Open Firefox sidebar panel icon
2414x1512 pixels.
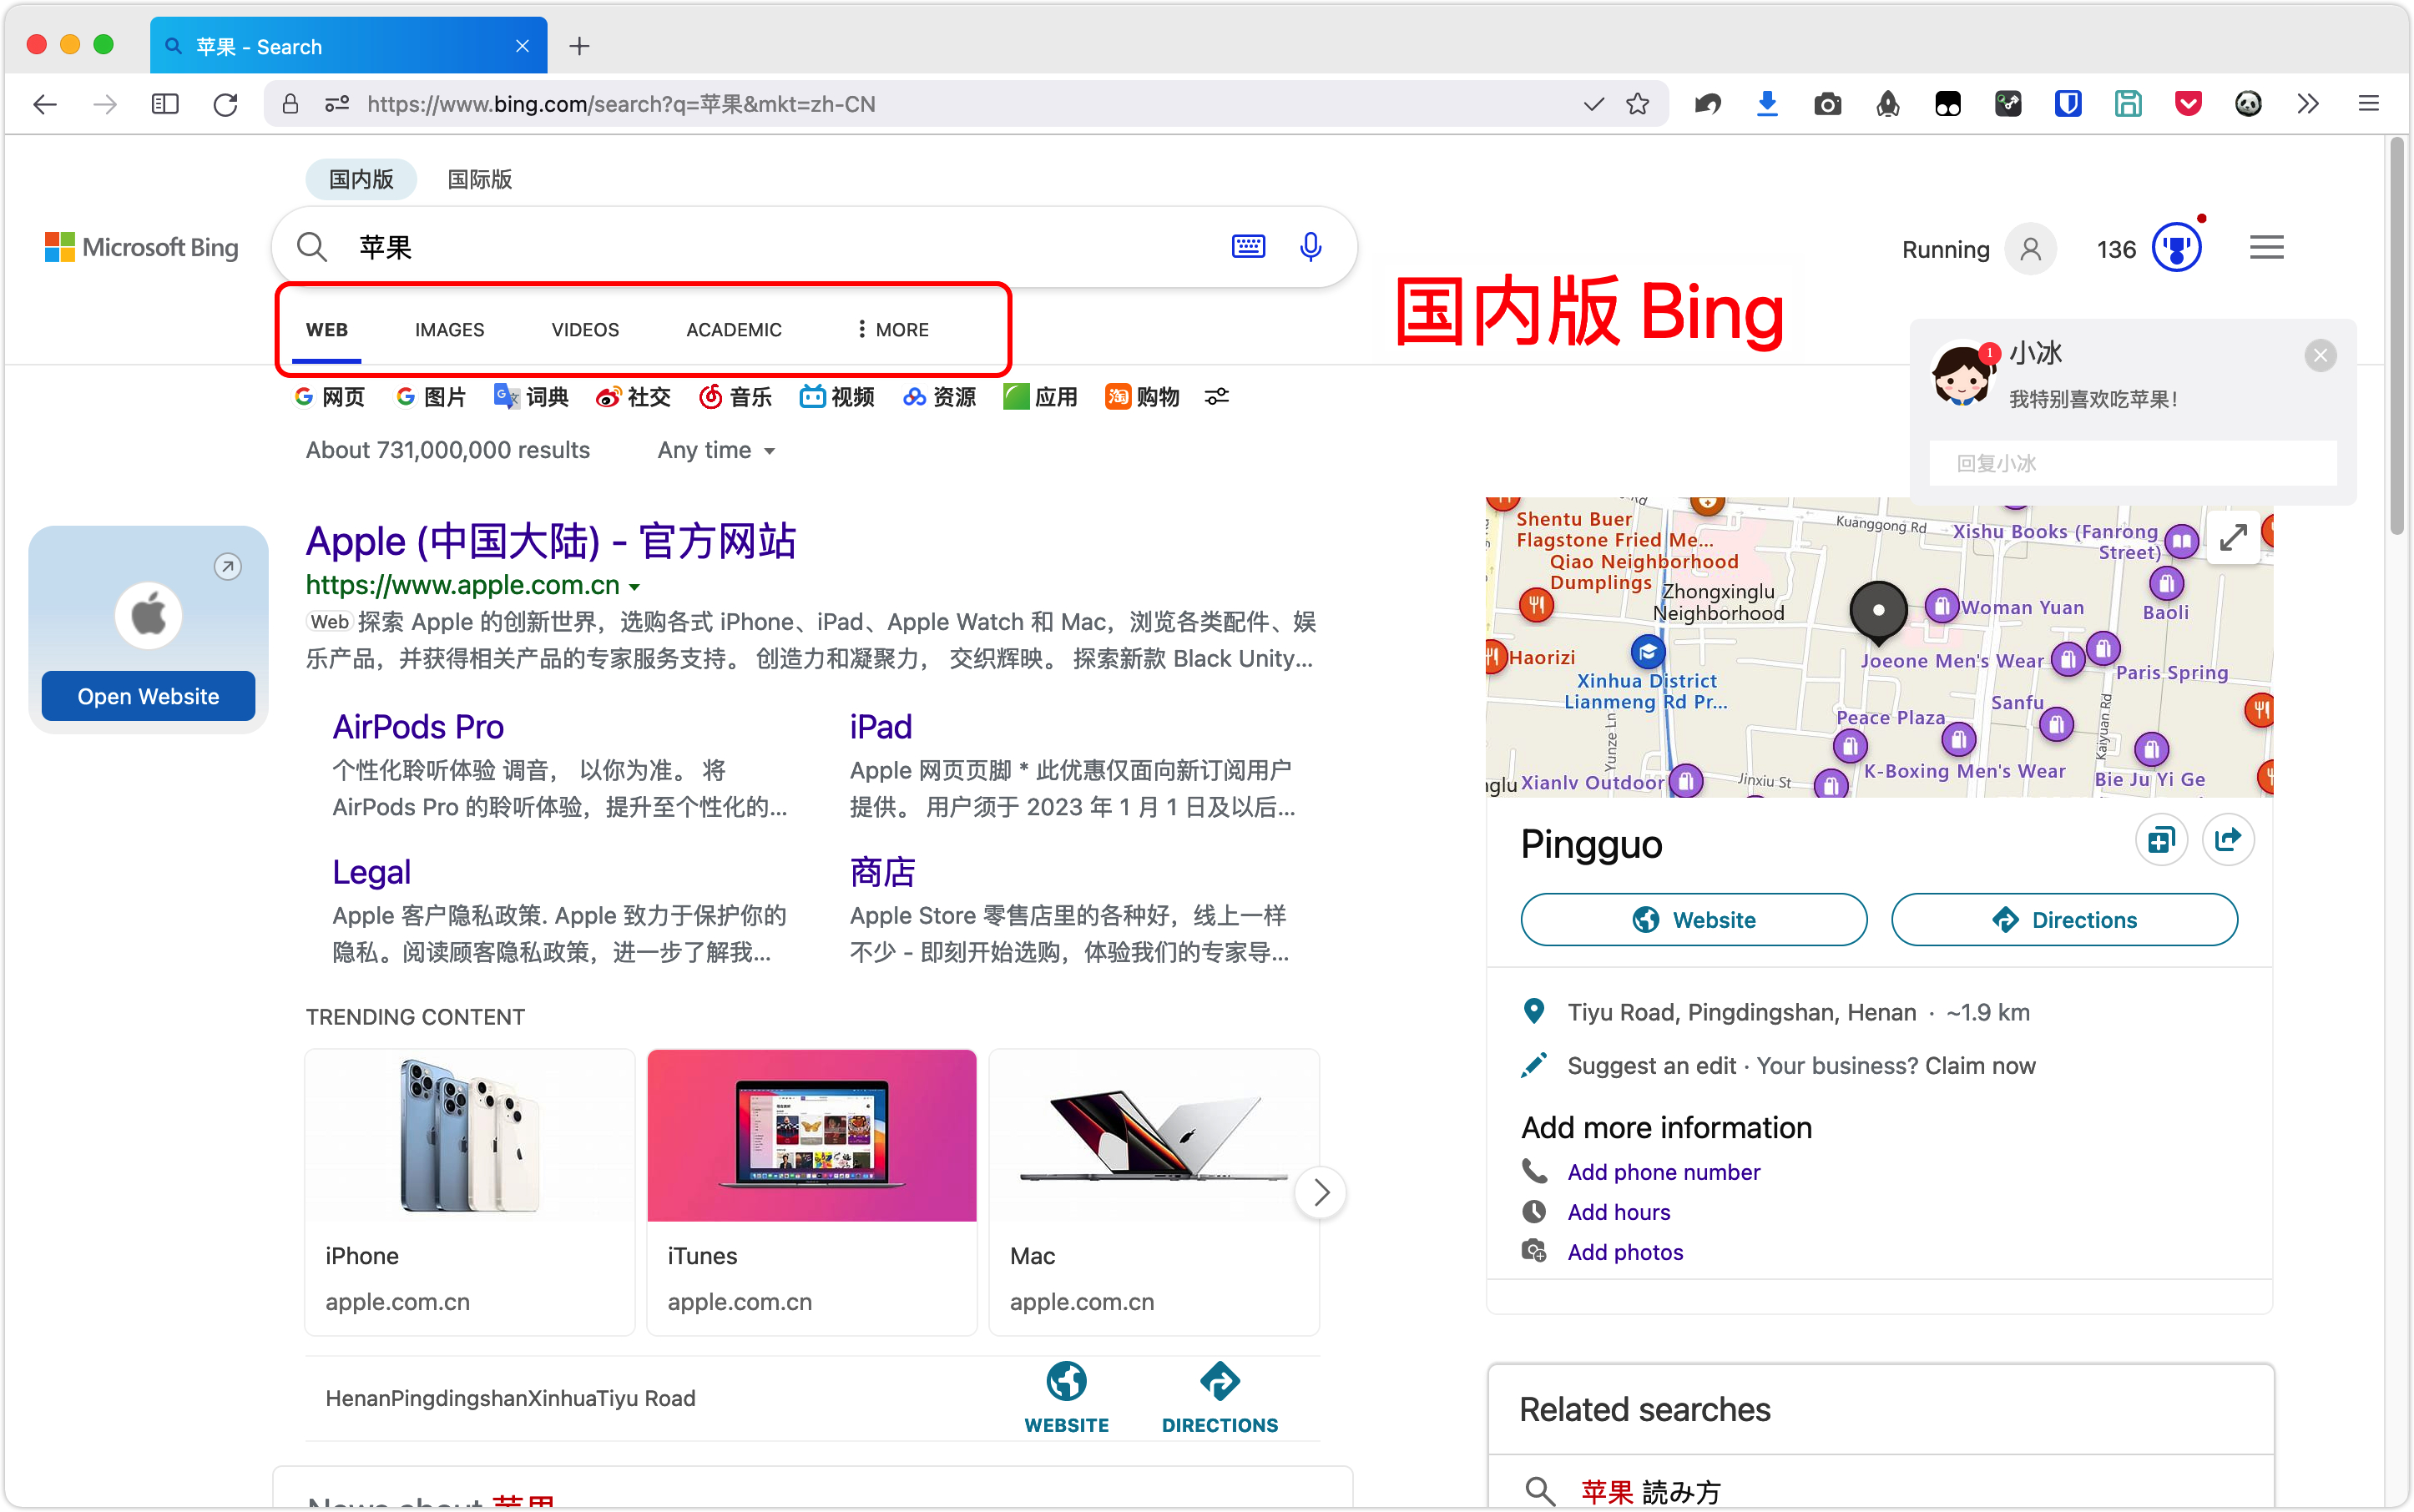(165, 104)
